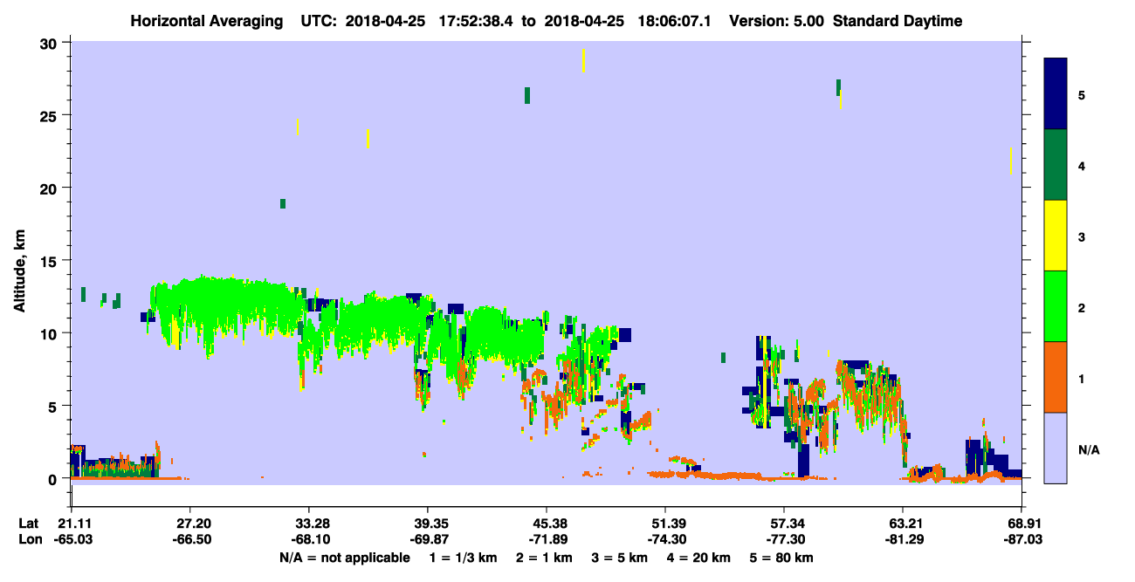Click legend text 'N/A = not applicable'
Image resolution: width=1135 pixels, height=582 pixels.
[x=344, y=558]
